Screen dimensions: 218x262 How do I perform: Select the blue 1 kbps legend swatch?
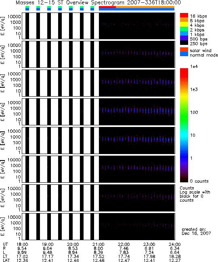(x=184, y=33)
